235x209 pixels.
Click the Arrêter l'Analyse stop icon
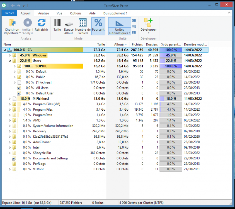[x=28, y=23]
